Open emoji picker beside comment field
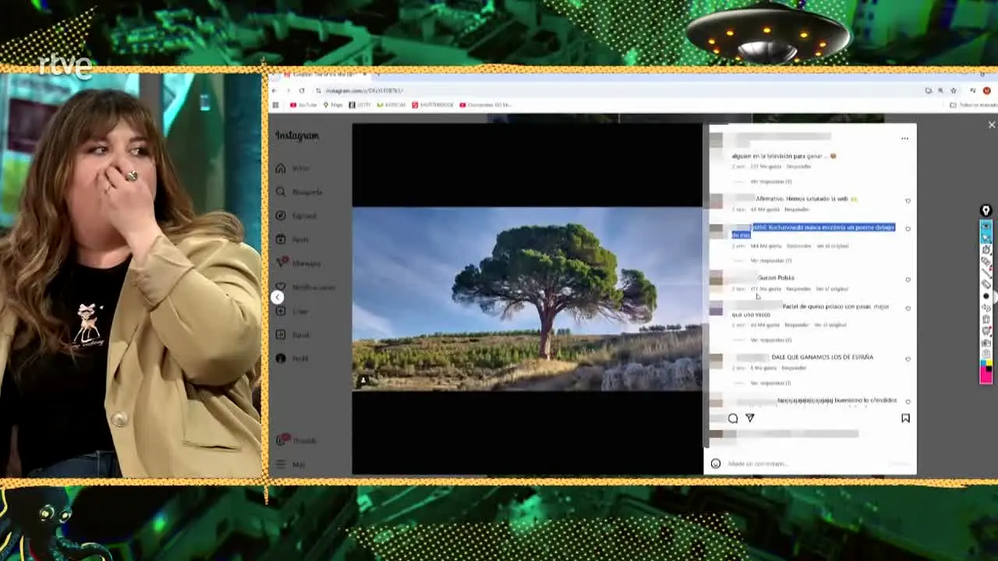Viewport: 998px width, 561px height. click(715, 464)
